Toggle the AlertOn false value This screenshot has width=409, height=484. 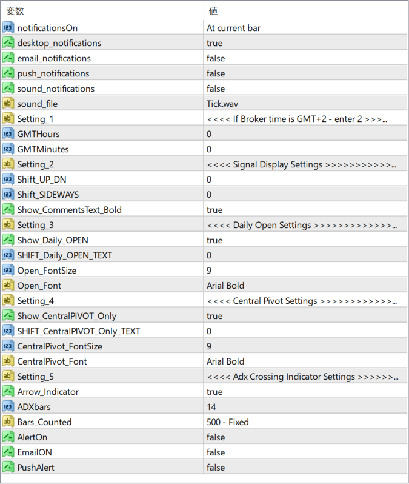click(216, 437)
